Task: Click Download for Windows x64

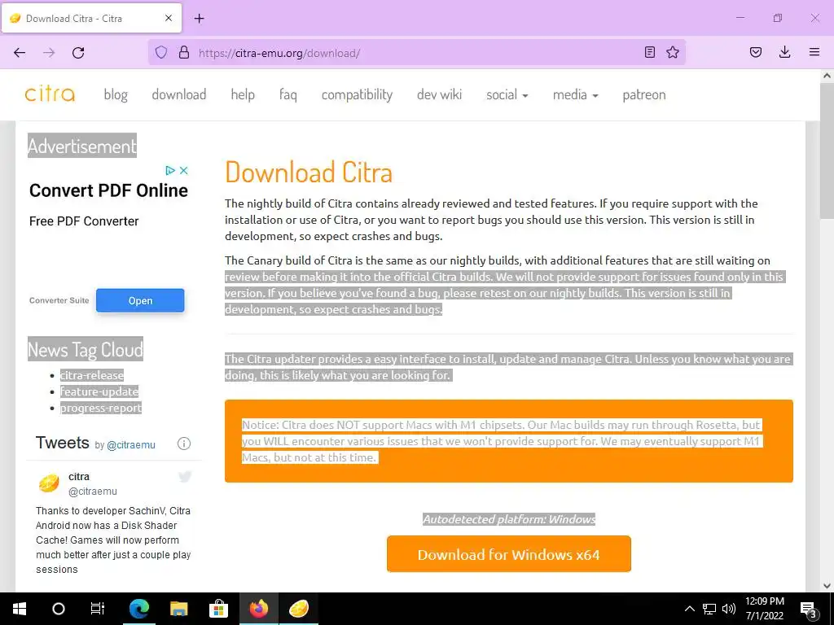Action: point(508,554)
